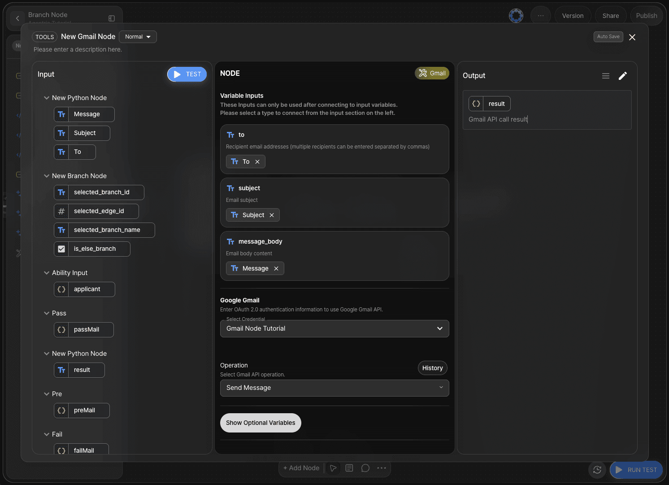Collapse the Pass group
Screen dimensions: 669x485
[47, 313]
